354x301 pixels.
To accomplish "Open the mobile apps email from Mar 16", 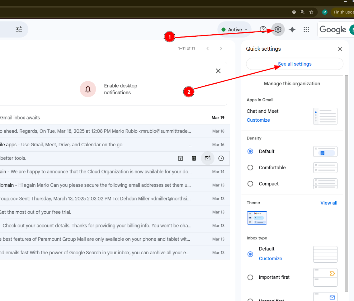I will 115,145.
